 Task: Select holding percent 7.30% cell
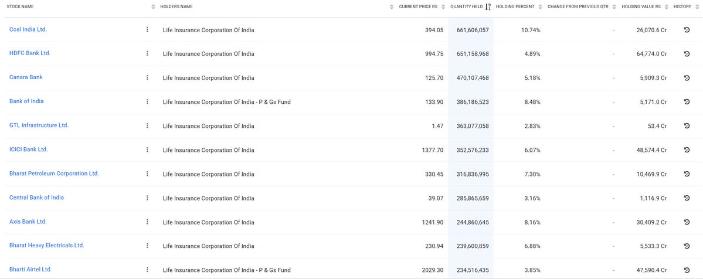(x=532, y=174)
